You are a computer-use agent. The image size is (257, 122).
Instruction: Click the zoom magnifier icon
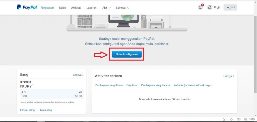click(x=245, y=119)
